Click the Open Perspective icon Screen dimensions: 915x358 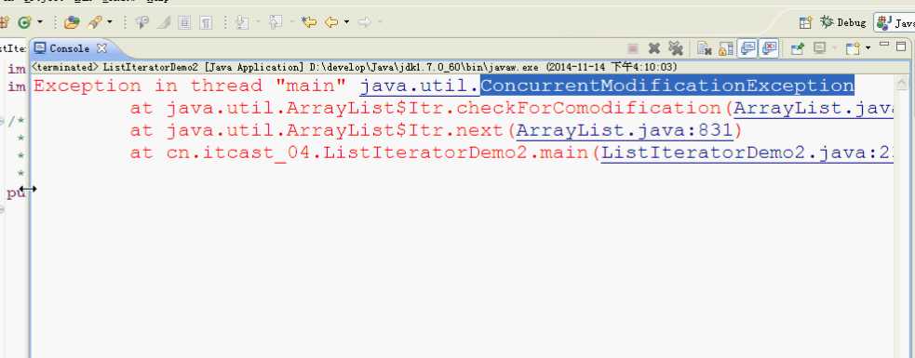806,22
